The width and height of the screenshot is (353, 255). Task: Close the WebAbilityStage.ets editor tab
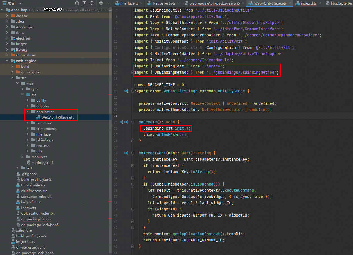[290, 3]
